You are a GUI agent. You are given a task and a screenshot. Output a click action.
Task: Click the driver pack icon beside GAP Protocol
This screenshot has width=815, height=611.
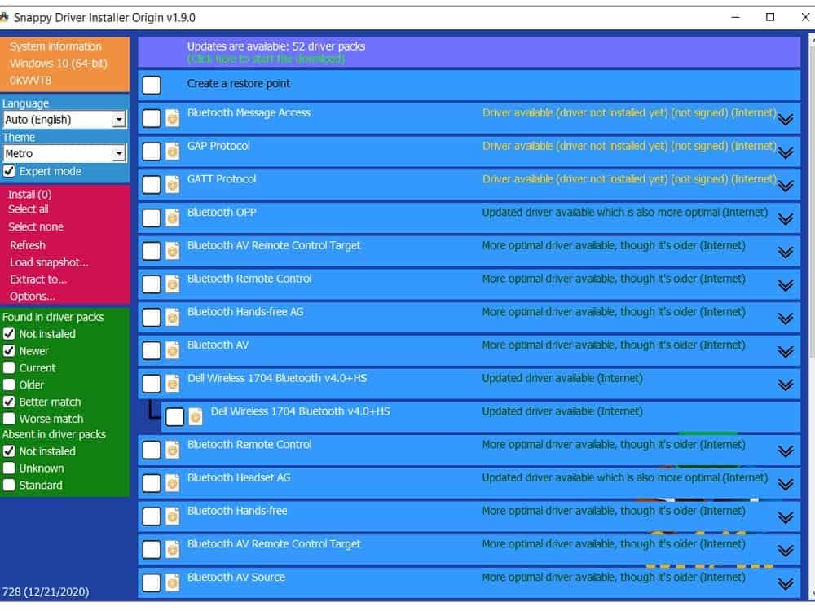[x=173, y=152]
